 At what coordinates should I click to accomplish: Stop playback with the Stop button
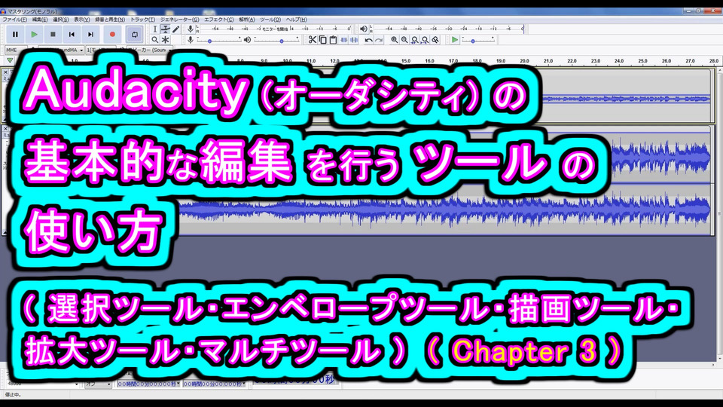(53, 34)
